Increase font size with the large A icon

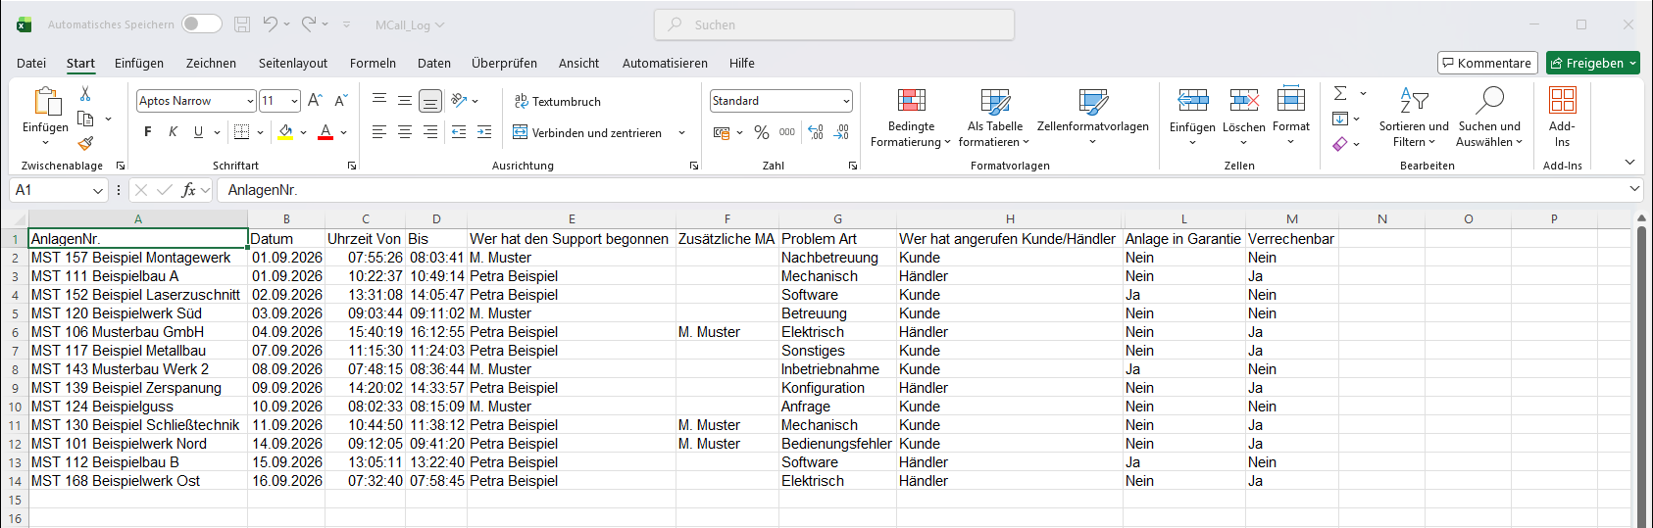[x=315, y=101]
